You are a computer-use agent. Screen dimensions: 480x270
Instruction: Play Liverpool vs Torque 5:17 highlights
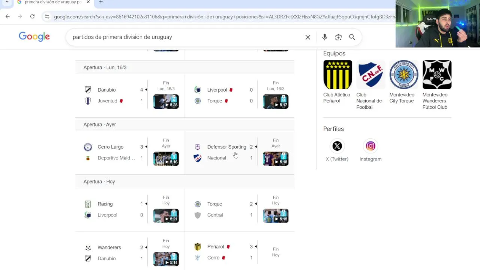[x=276, y=102]
